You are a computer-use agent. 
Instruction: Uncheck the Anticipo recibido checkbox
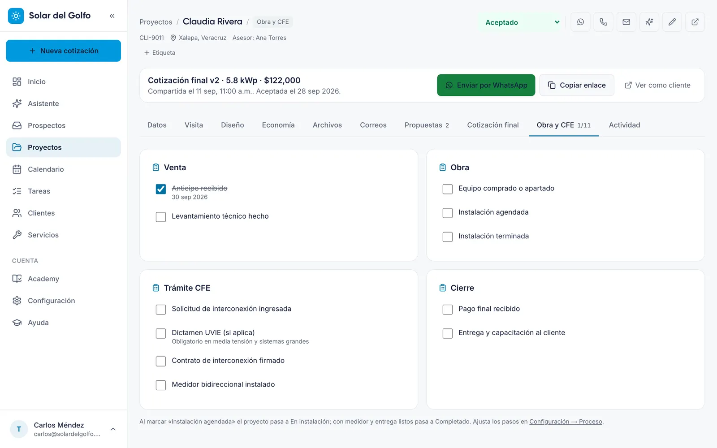[x=161, y=189]
